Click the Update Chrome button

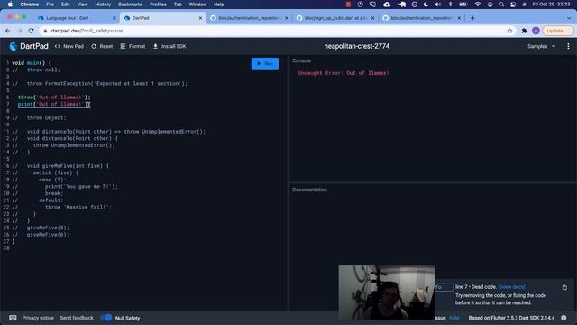pyautogui.click(x=558, y=31)
